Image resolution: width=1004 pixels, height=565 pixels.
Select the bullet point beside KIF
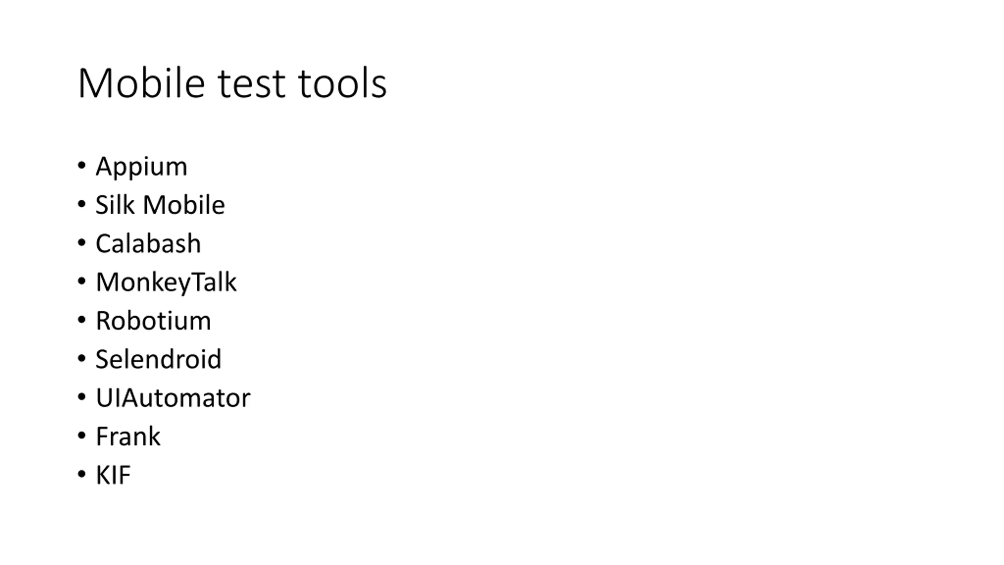point(82,474)
